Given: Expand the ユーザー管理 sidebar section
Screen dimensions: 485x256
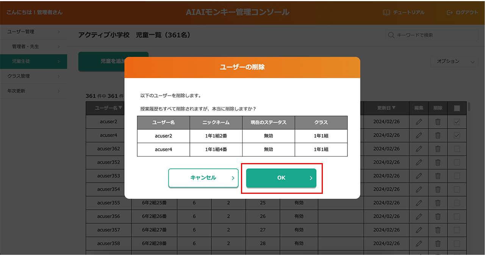Looking at the screenshot, I should click(33, 32).
